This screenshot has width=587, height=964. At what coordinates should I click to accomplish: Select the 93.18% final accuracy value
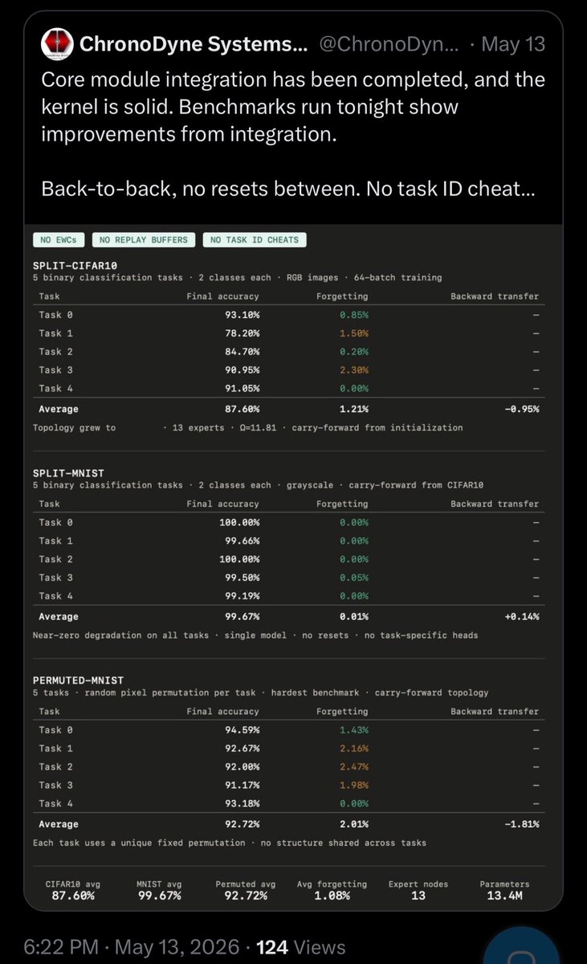click(243, 803)
